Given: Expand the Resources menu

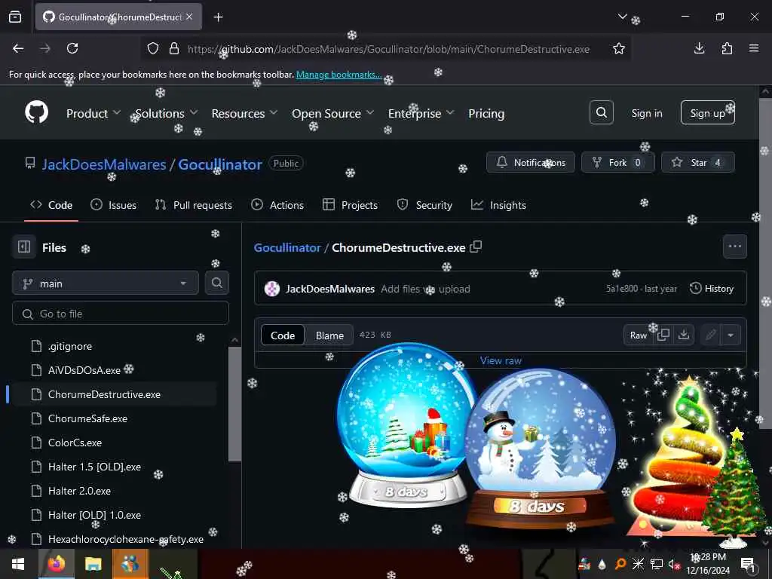Looking at the screenshot, I should [245, 113].
